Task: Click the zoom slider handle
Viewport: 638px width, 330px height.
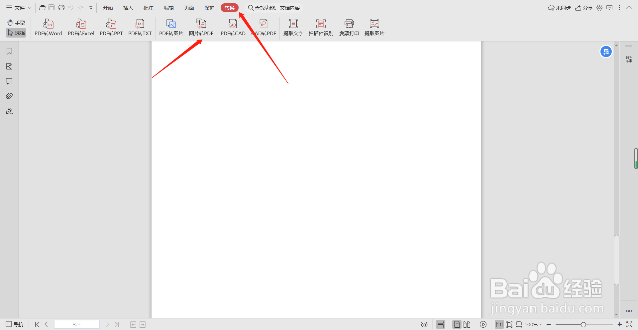Action: coord(583,324)
